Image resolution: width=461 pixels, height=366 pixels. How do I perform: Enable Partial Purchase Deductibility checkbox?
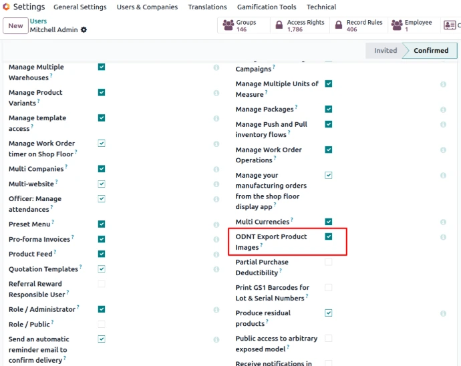(x=329, y=262)
